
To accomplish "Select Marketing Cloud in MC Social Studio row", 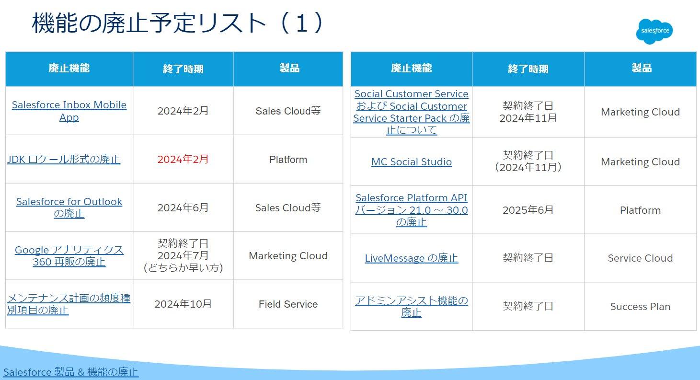I will point(640,162).
